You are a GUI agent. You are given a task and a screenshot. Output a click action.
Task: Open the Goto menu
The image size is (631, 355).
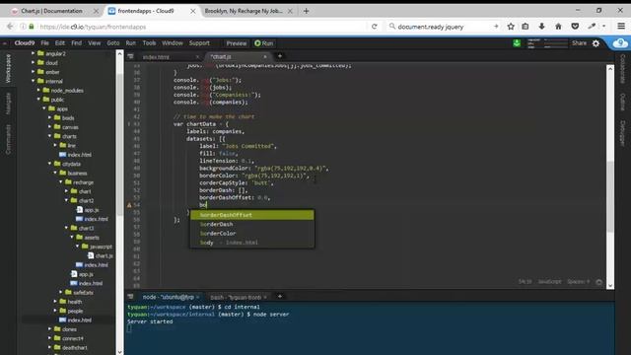(x=113, y=43)
